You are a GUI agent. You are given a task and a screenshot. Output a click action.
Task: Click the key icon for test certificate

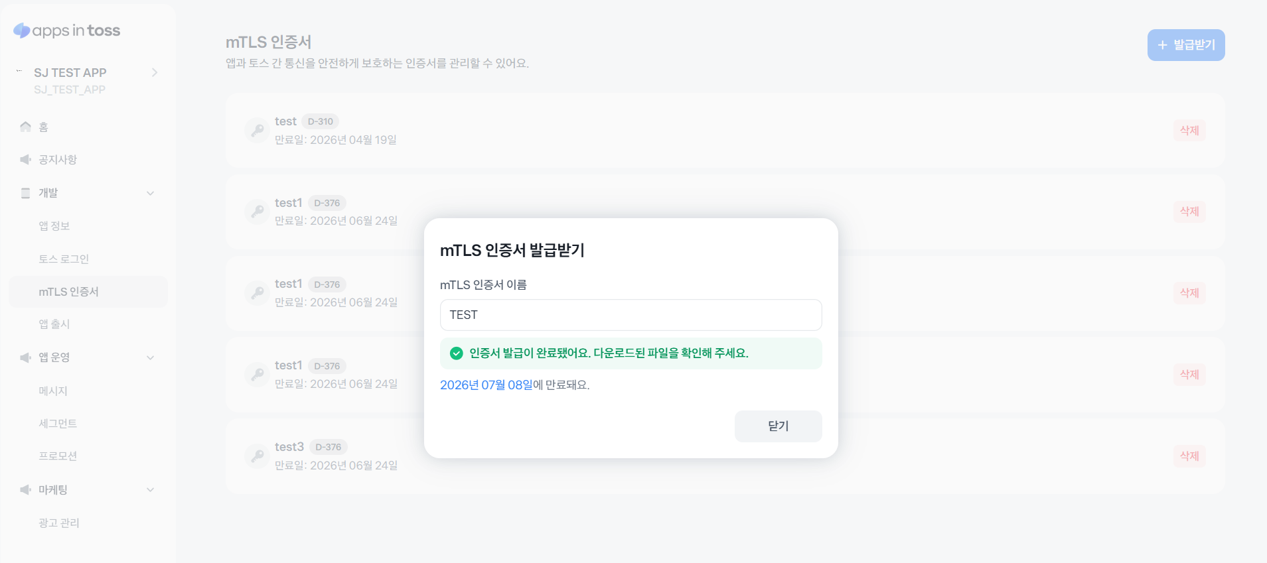tap(257, 130)
